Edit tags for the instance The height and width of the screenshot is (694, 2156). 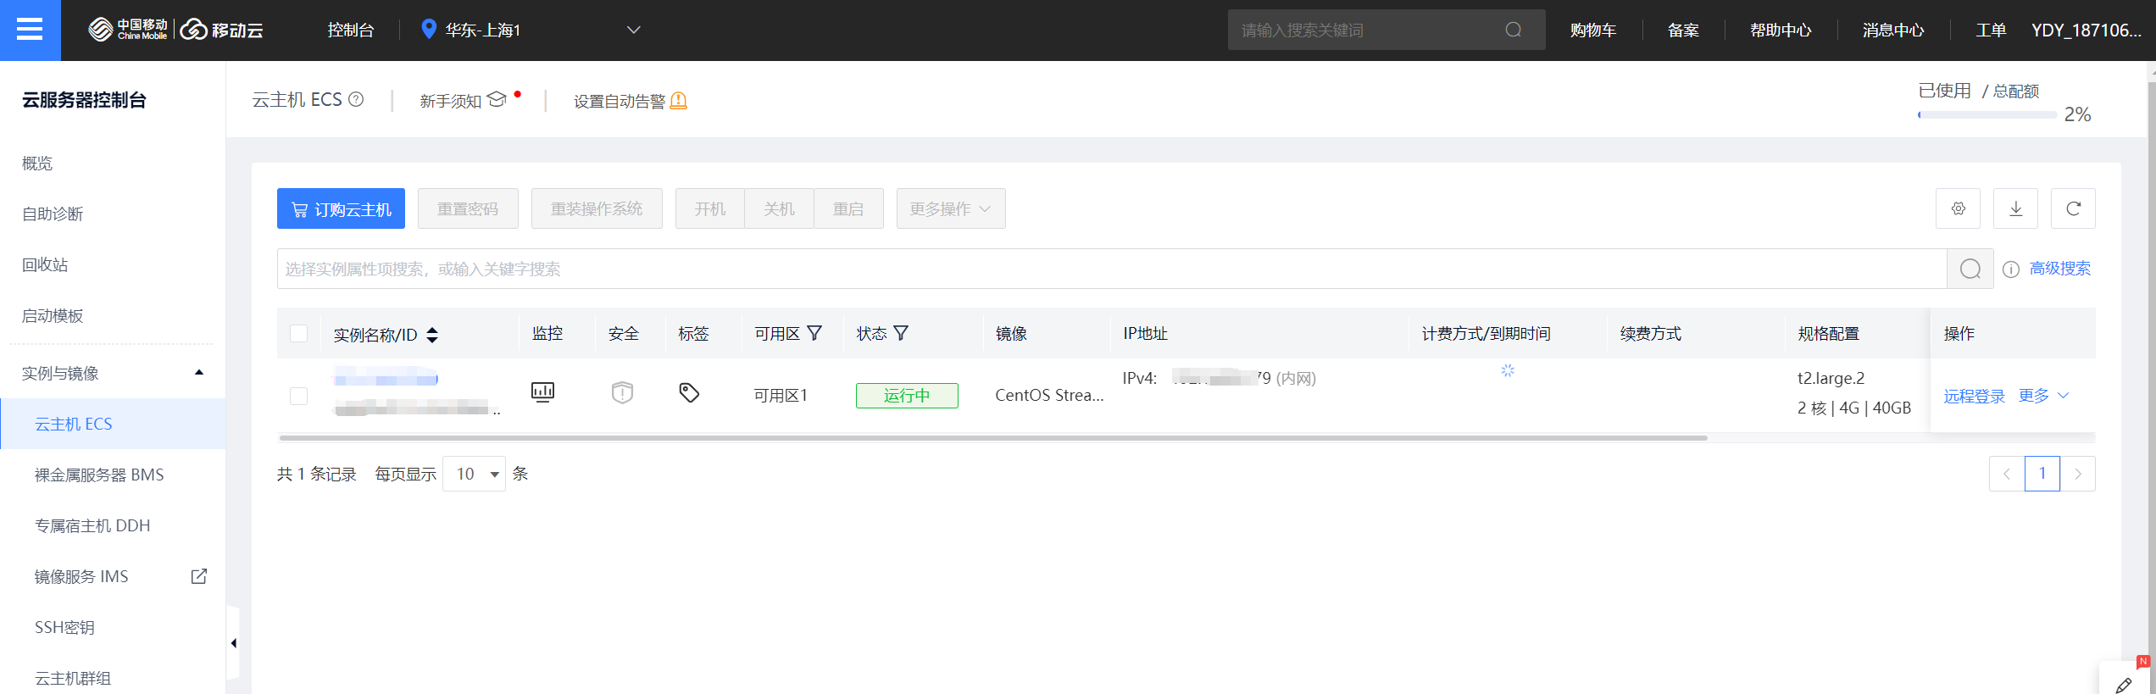689,392
